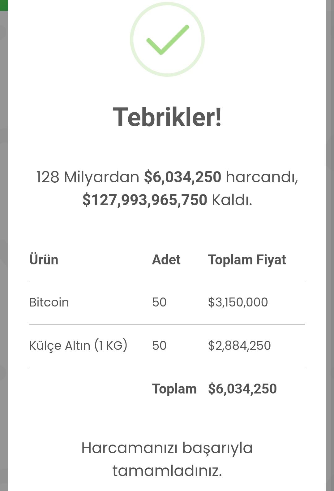Viewport: 334px width, 491px height.
Task: Click the grand total $6,034,250 in table
Action: click(x=242, y=389)
